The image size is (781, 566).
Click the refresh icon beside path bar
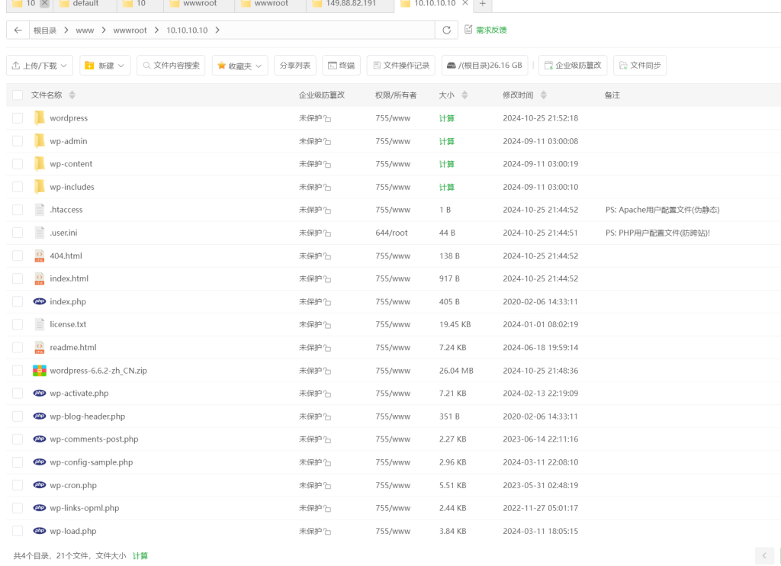pos(446,30)
